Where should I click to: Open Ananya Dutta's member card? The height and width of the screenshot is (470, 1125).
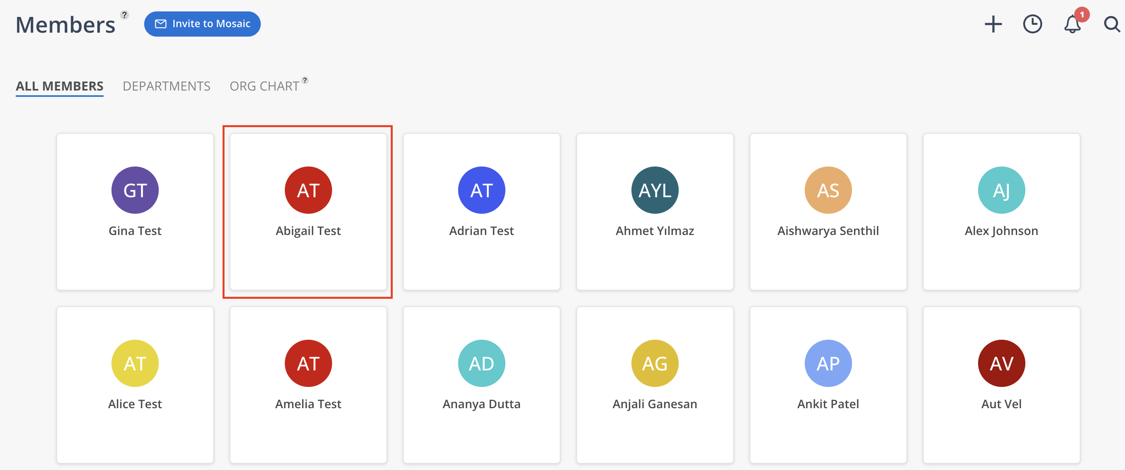point(481,384)
